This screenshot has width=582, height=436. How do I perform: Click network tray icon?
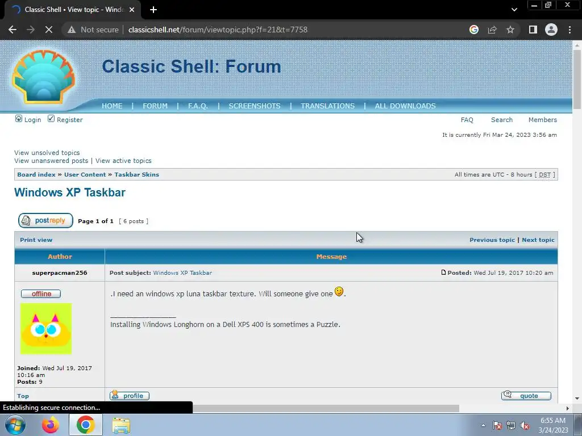511,425
